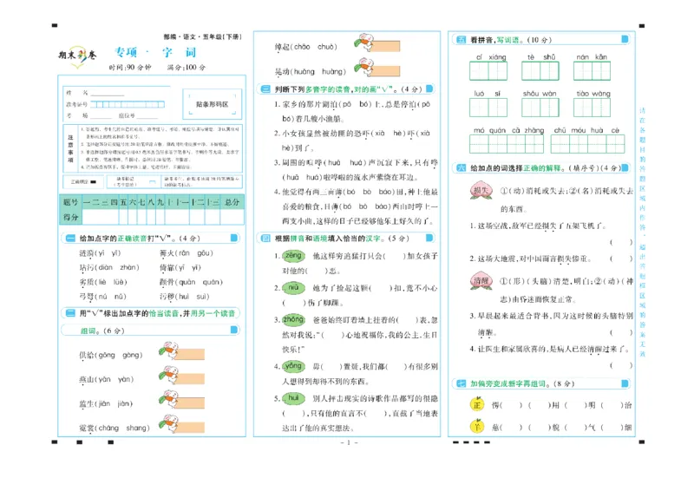694x491 pixels.
Task: Click the text 满分:100分
Action: pos(187,68)
